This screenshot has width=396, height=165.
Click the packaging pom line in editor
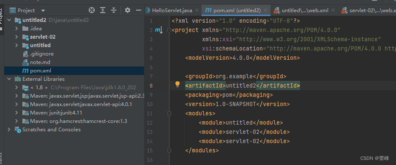click(229, 95)
